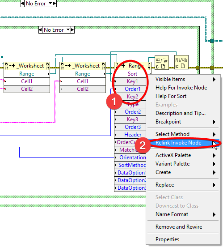
Task: Click the inner No Error selector previous arrow
Action: [40, 30]
